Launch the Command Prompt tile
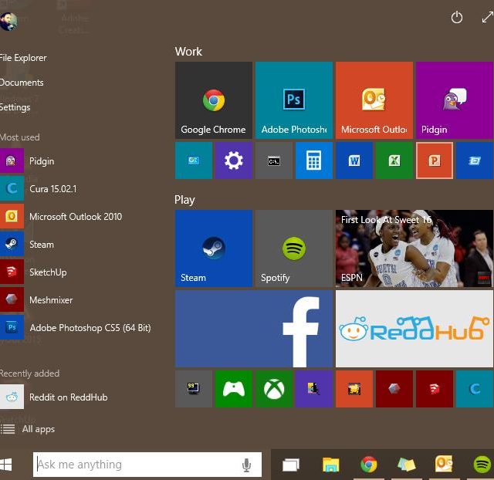494x480 pixels. 274,161
